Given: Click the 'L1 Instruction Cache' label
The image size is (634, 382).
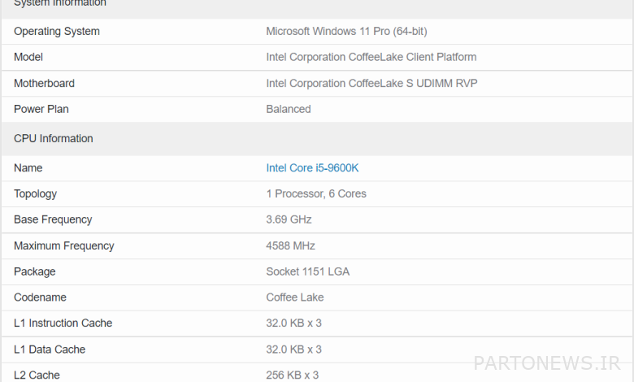Looking at the screenshot, I should (63, 323).
